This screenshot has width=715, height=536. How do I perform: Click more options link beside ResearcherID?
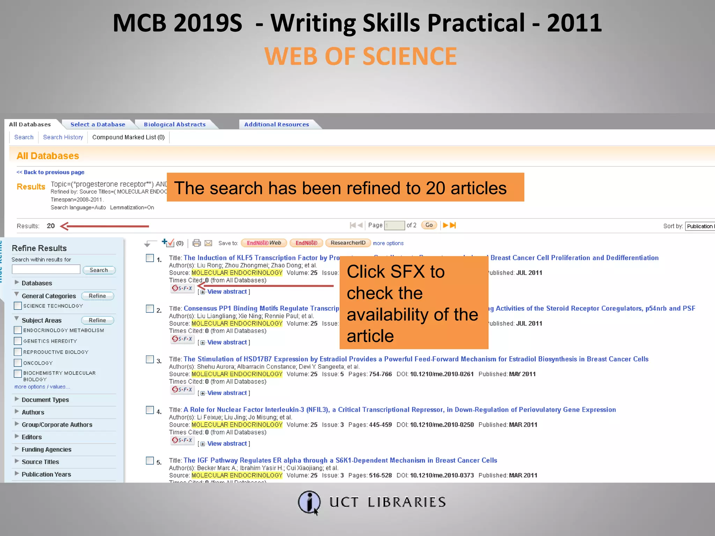pos(388,243)
